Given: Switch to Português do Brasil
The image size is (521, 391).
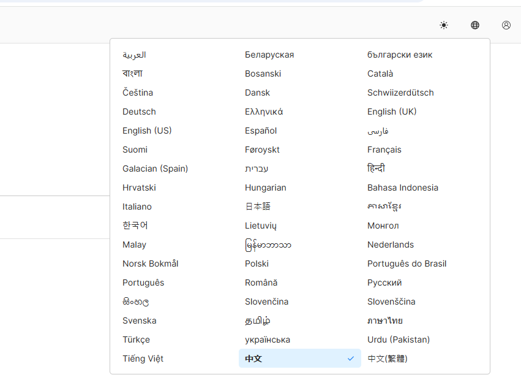Looking at the screenshot, I should tap(407, 264).
